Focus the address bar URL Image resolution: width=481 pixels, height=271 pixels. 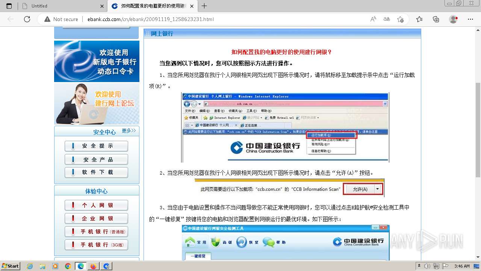(150, 19)
